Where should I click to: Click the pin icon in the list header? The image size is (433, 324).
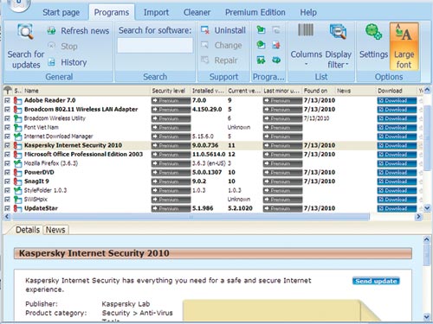(8, 91)
